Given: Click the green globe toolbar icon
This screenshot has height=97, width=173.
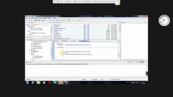Looking at the screenshot, I should 59,20.
